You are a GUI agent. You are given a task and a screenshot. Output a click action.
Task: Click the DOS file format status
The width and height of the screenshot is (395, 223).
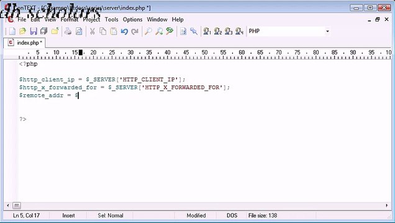click(x=232, y=216)
